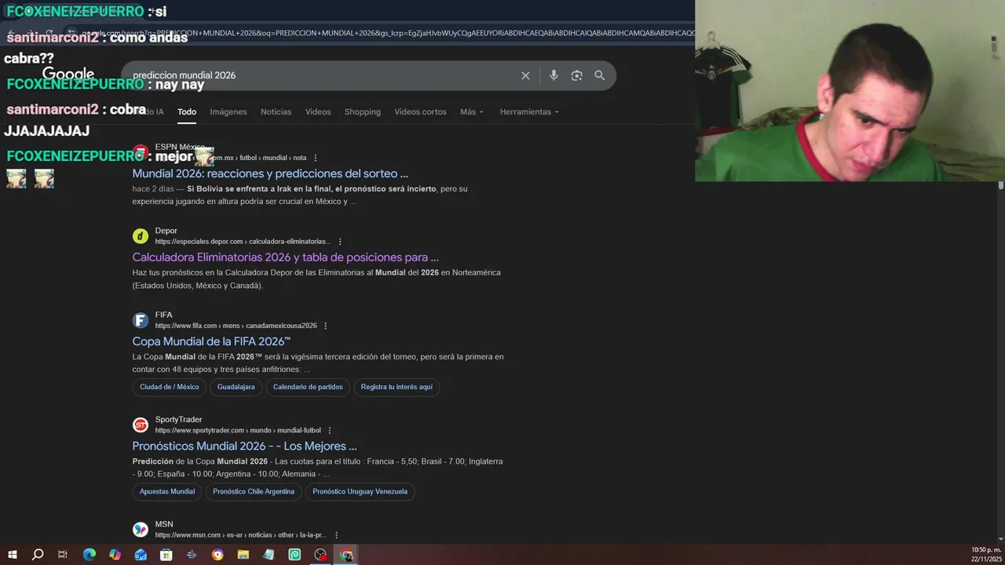
Task: Switch to the Chrome taskbar icon
Action: coord(346,555)
